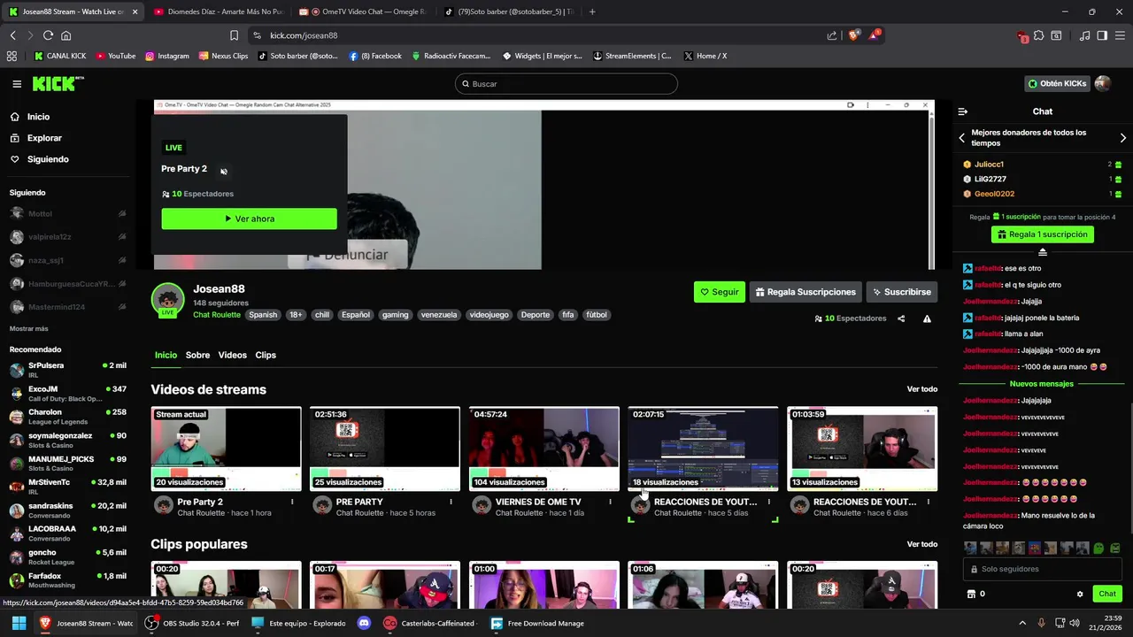Click the share stream icon
The width and height of the screenshot is (1133, 637).
pyautogui.click(x=901, y=318)
